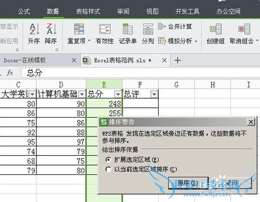This screenshot has height=202, width=260.
Task: Select column E header
Action: (x=104, y=84)
